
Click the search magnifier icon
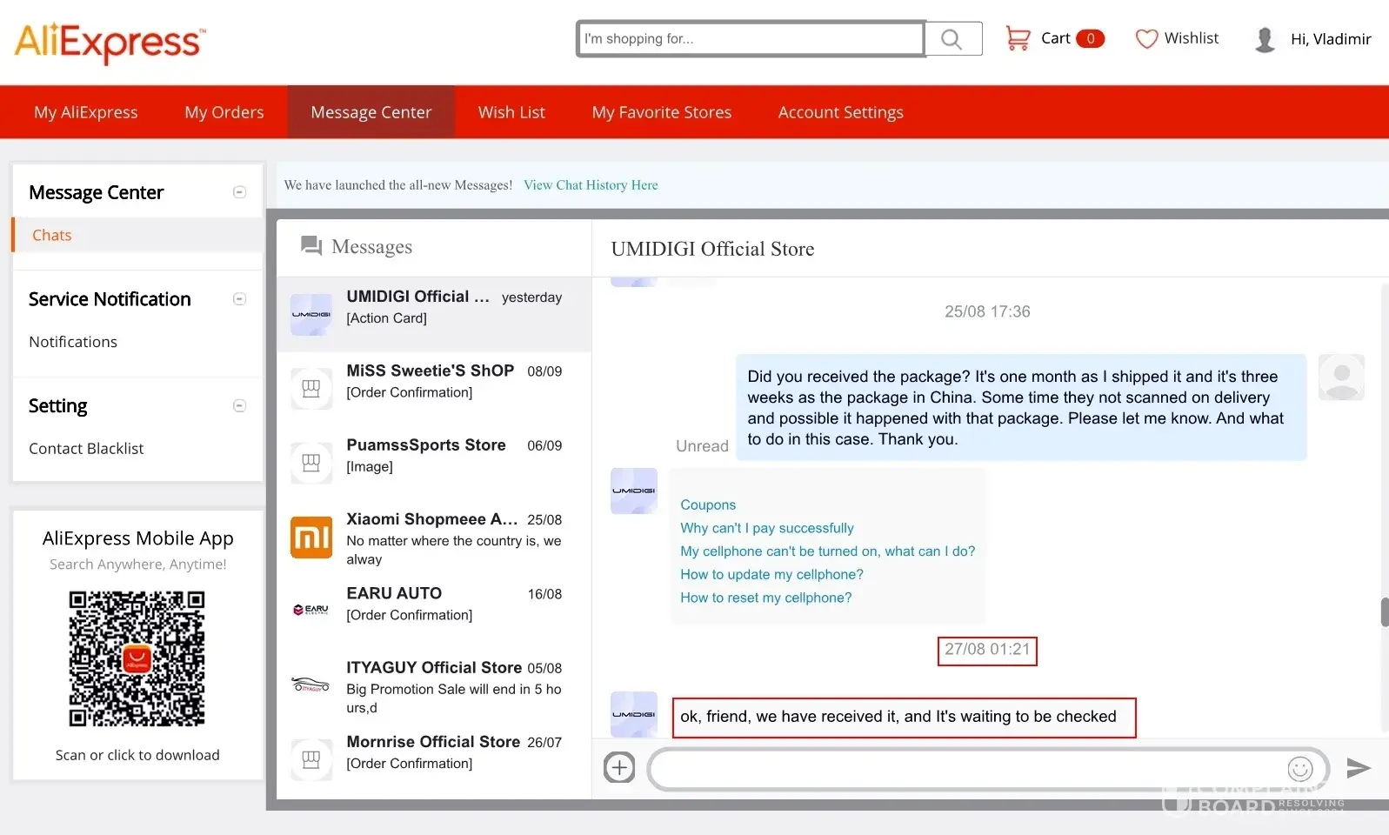coord(952,39)
